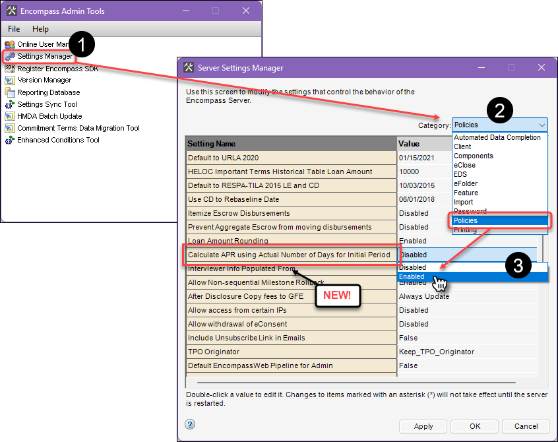This screenshot has width=558, height=442.
Task: Select Settings Sync Tool in the list
Action: 47,104
